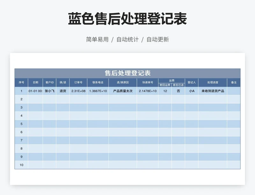Click the subtitle text 自动统计
Screen dimensions: 255x195
coord(127,39)
